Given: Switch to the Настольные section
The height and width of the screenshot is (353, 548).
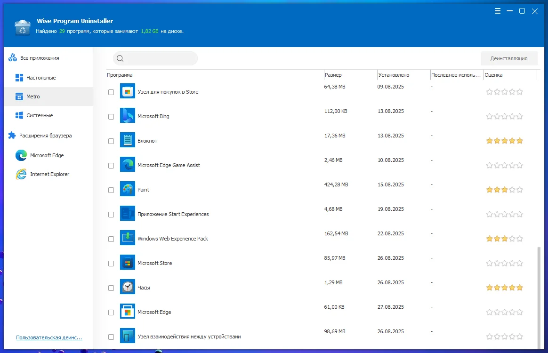Looking at the screenshot, I should point(41,78).
